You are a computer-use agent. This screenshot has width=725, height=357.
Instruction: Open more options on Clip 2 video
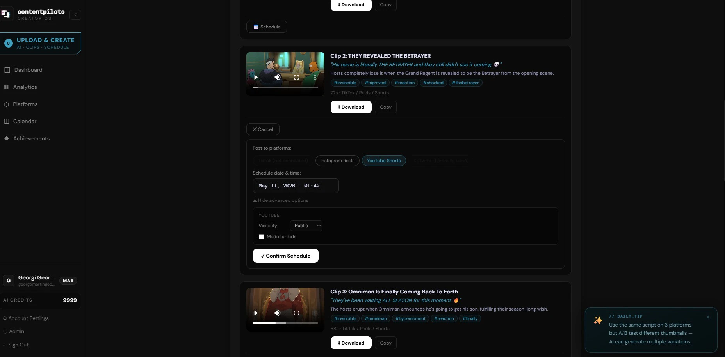pyautogui.click(x=315, y=77)
